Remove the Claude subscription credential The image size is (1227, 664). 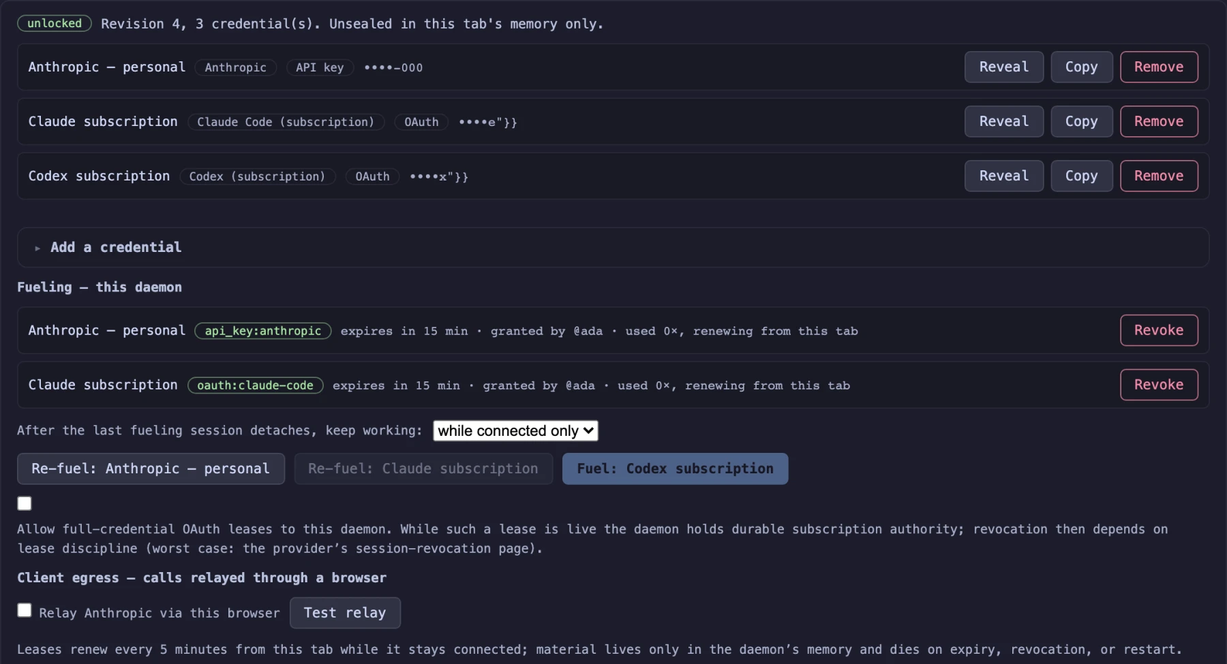click(x=1159, y=121)
